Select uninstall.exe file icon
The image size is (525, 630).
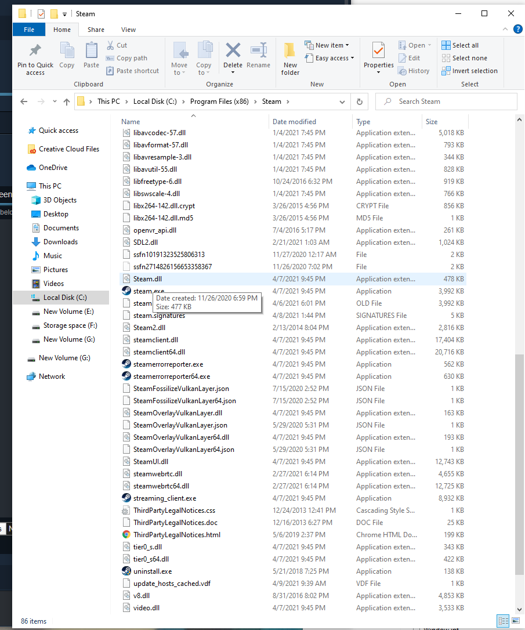126,571
